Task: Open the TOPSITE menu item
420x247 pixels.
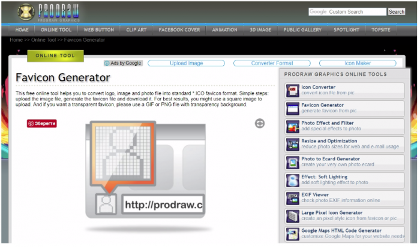Action: click(x=380, y=30)
